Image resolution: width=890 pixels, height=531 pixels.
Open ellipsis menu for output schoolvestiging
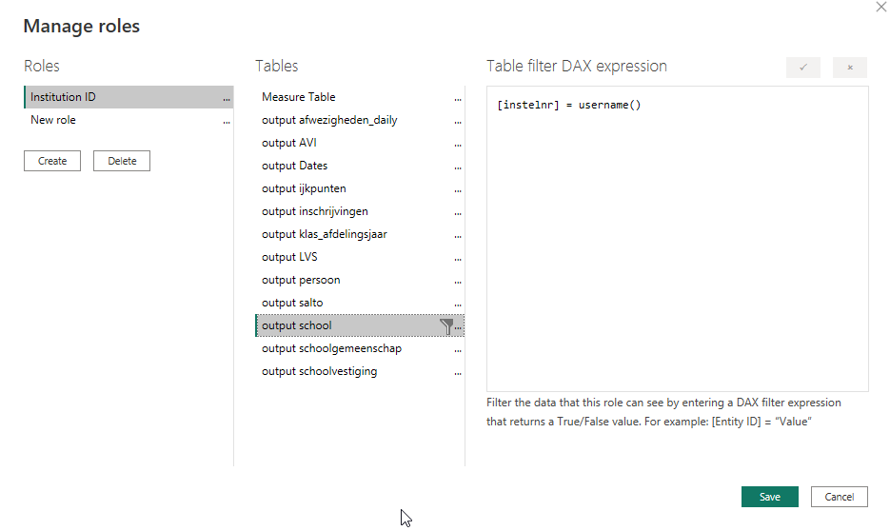coord(458,373)
